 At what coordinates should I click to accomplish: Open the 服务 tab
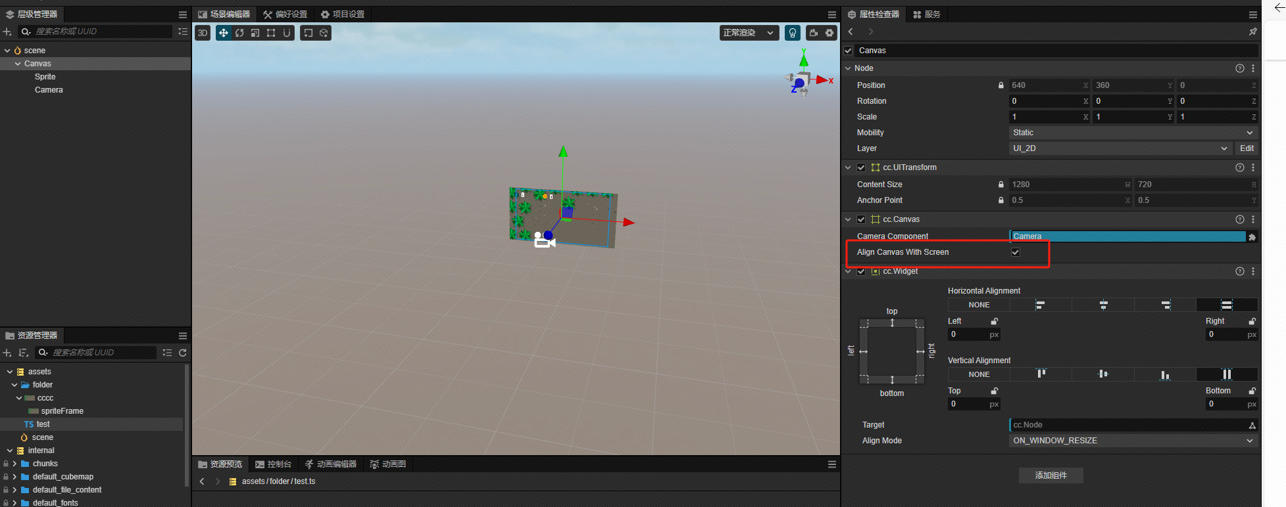[x=927, y=14]
